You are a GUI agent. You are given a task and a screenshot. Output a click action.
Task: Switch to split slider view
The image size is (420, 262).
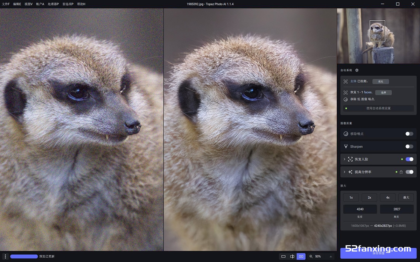(x=292, y=256)
